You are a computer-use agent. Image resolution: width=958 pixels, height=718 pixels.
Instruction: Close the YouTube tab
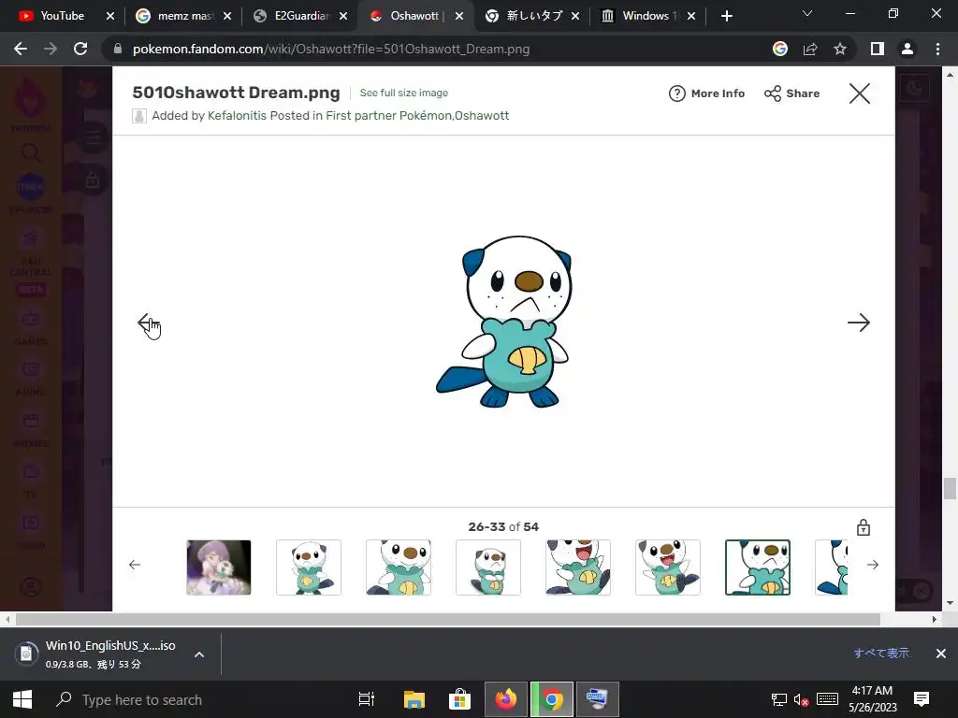pos(110,16)
